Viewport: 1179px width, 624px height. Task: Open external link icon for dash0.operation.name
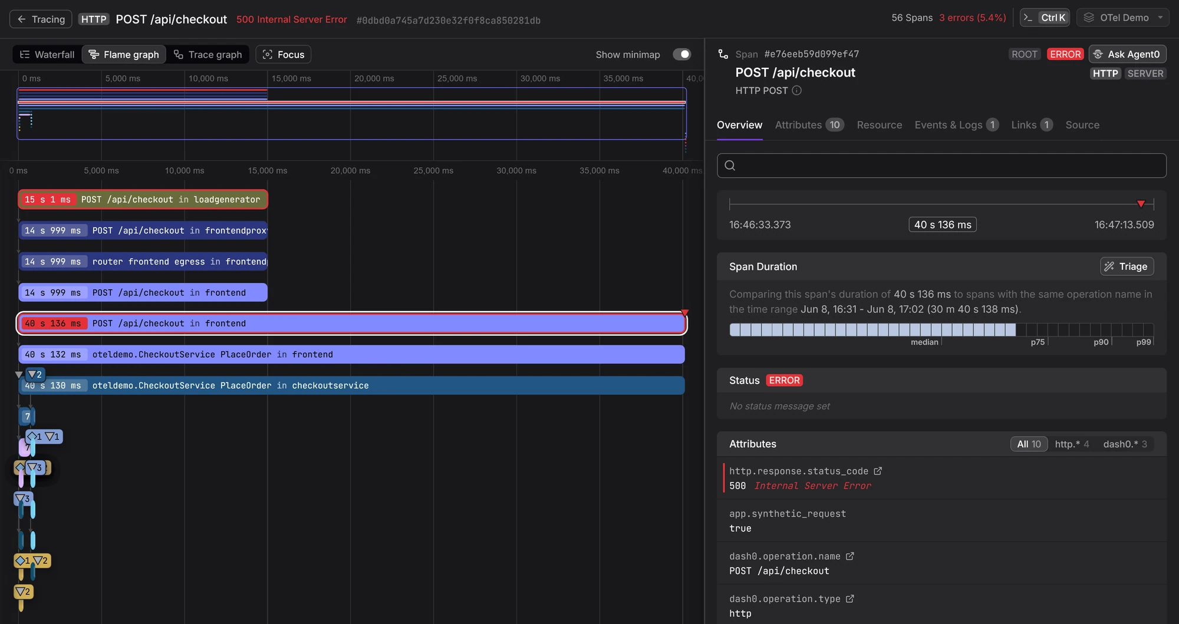849,556
